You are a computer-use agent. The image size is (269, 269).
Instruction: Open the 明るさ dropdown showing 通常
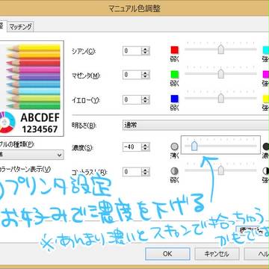196,125
